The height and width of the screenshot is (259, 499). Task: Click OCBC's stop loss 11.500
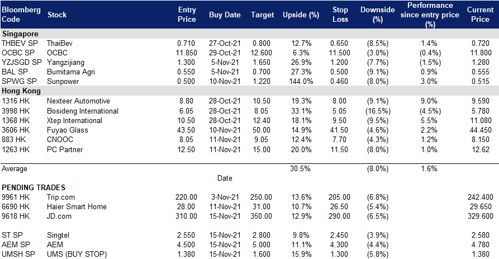[x=340, y=53]
